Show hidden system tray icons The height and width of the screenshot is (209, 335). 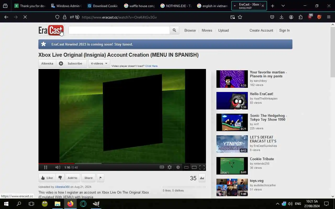277,204
